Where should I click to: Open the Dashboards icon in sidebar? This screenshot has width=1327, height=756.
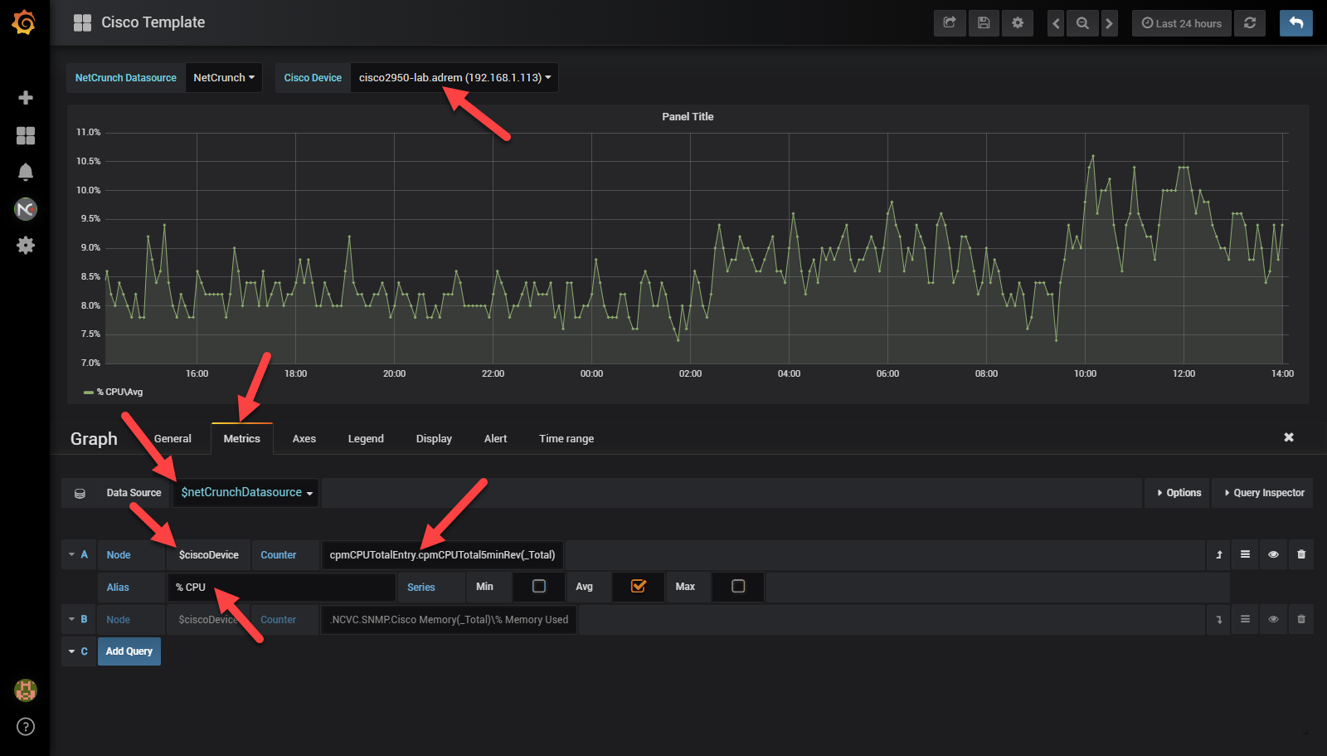(26, 135)
